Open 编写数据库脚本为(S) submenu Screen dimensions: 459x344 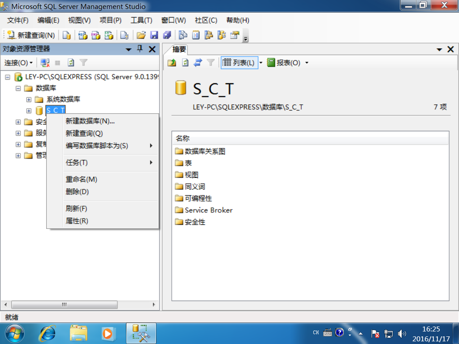coord(103,146)
